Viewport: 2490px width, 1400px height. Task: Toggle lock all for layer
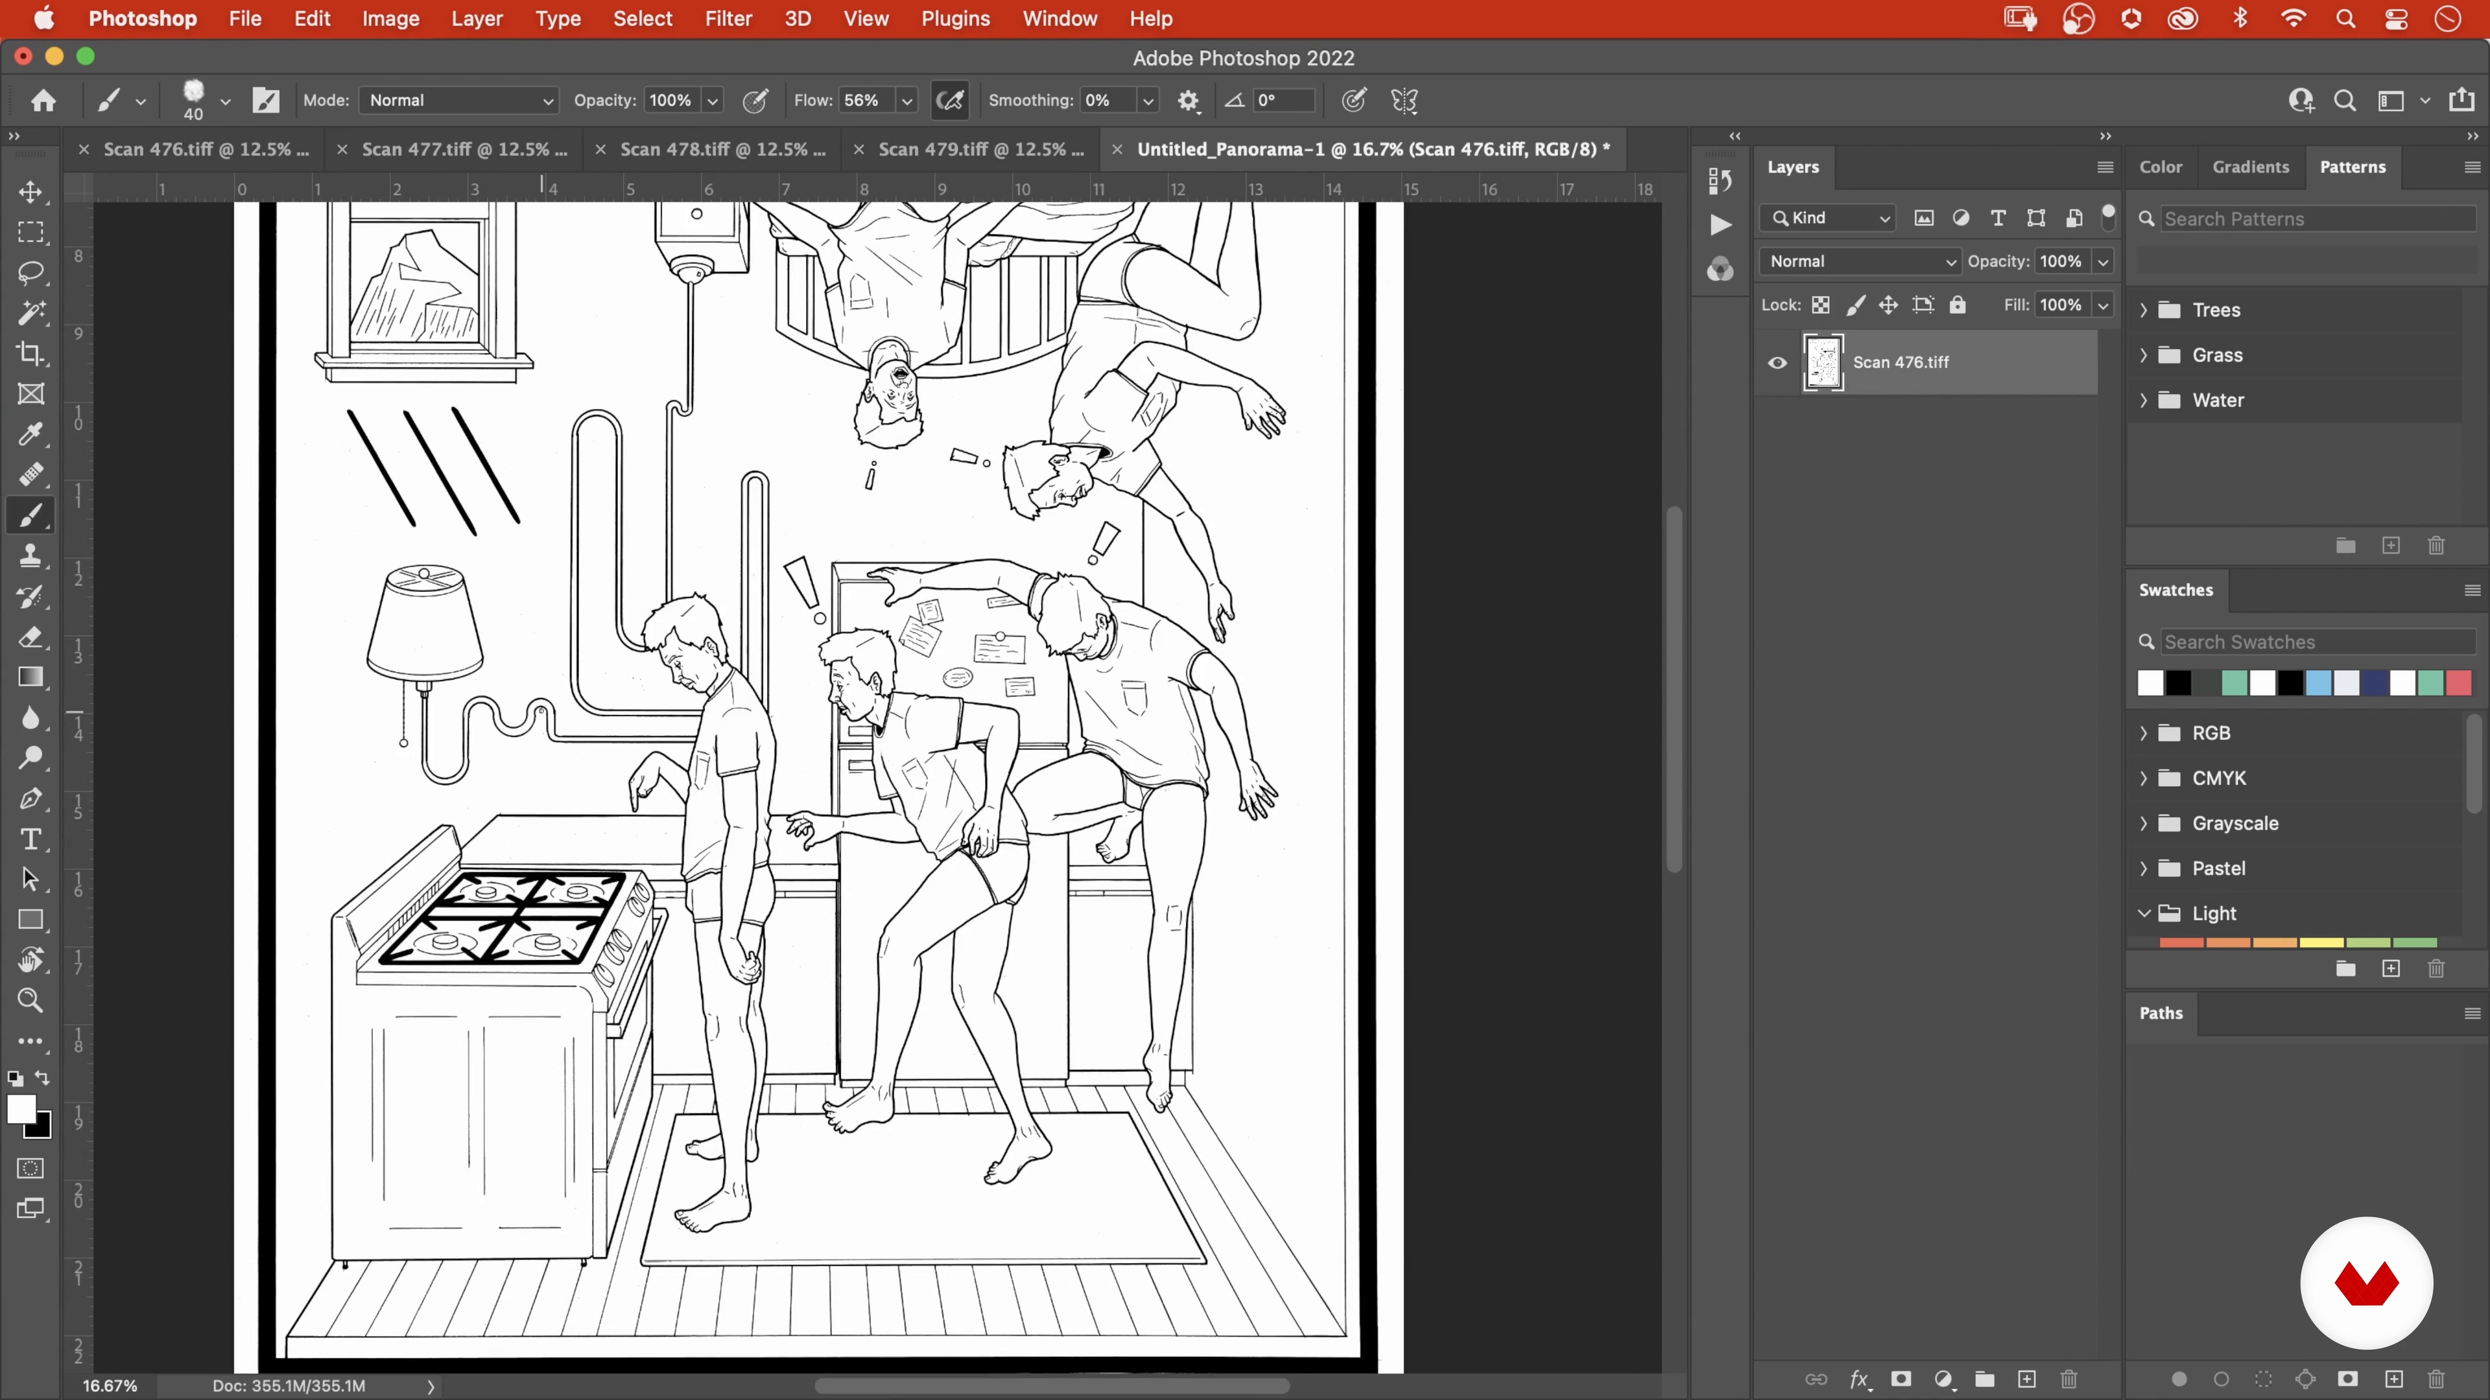tap(1958, 305)
